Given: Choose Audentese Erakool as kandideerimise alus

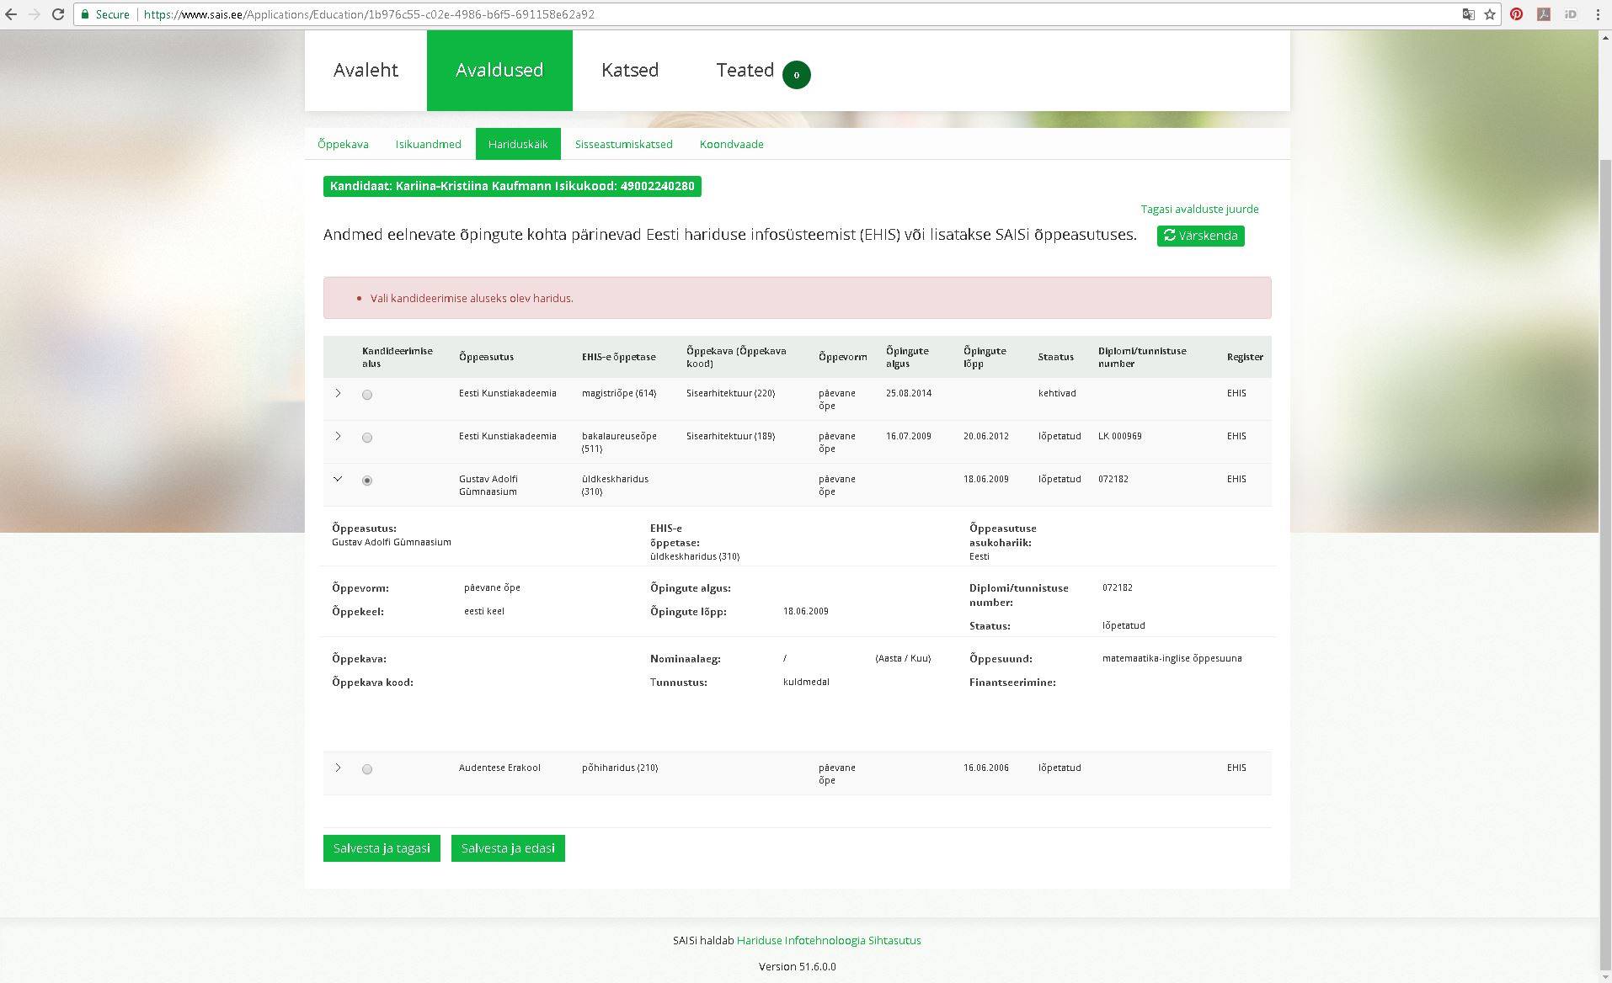Looking at the screenshot, I should [x=367, y=769].
